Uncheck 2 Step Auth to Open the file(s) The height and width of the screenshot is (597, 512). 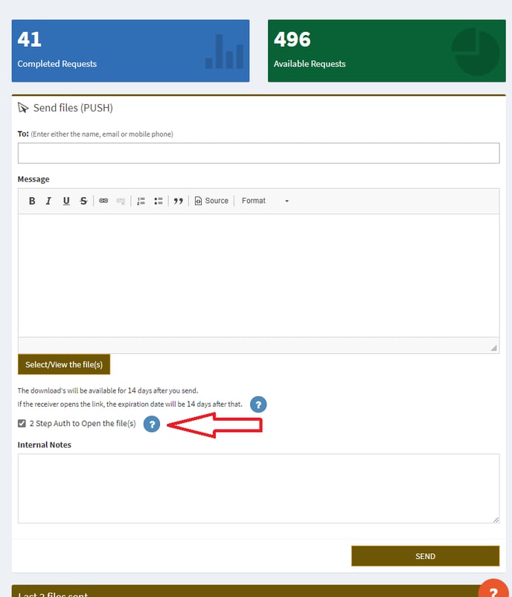pos(22,424)
